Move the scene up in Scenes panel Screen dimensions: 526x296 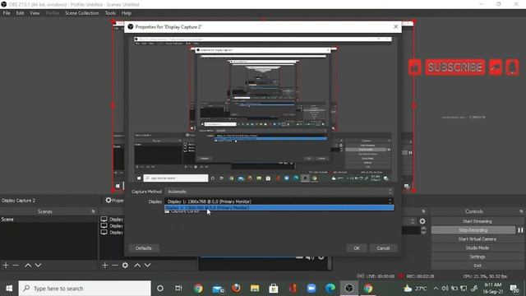(x=28, y=265)
